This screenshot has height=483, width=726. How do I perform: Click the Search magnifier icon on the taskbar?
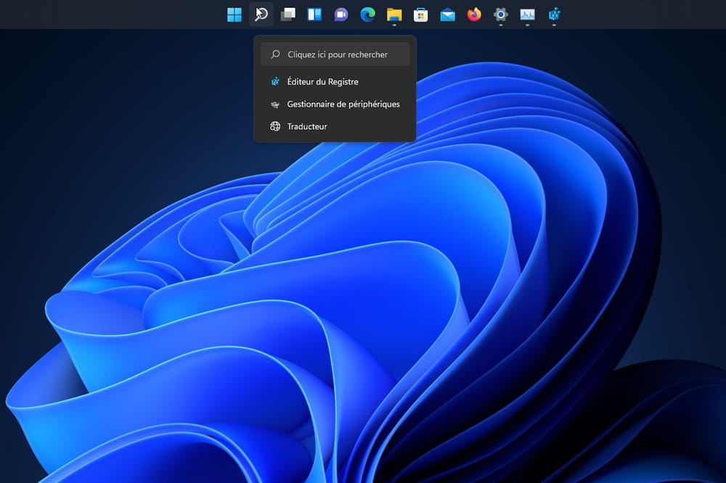pyautogui.click(x=261, y=15)
